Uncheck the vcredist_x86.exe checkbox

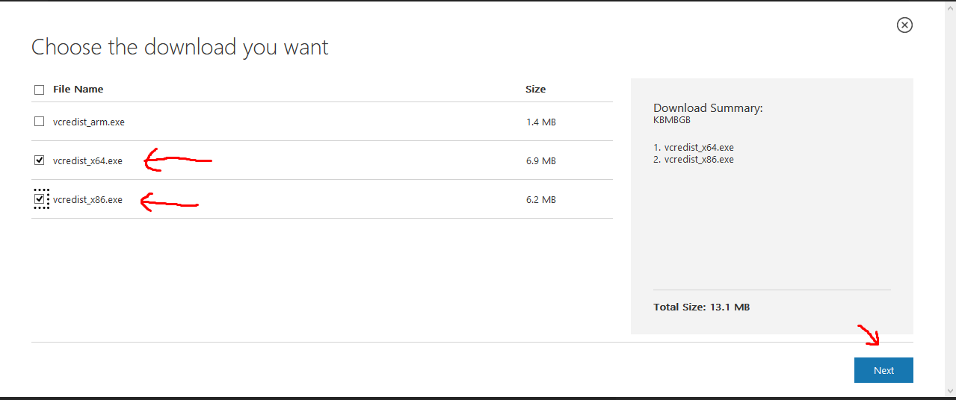click(x=40, y=199)
